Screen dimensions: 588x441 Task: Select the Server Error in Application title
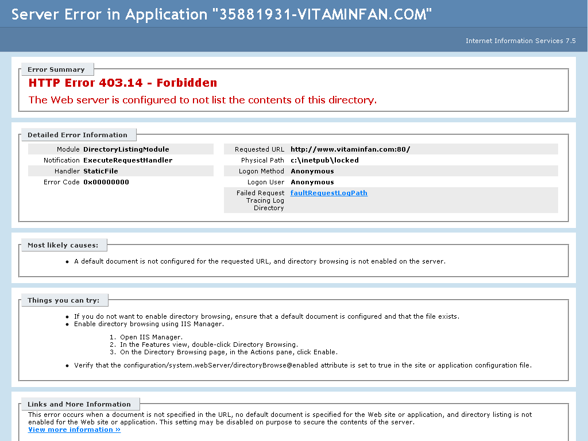(x=222, y=14)
